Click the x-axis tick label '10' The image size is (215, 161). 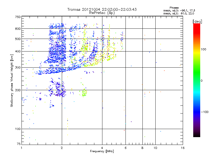[155, 148]
